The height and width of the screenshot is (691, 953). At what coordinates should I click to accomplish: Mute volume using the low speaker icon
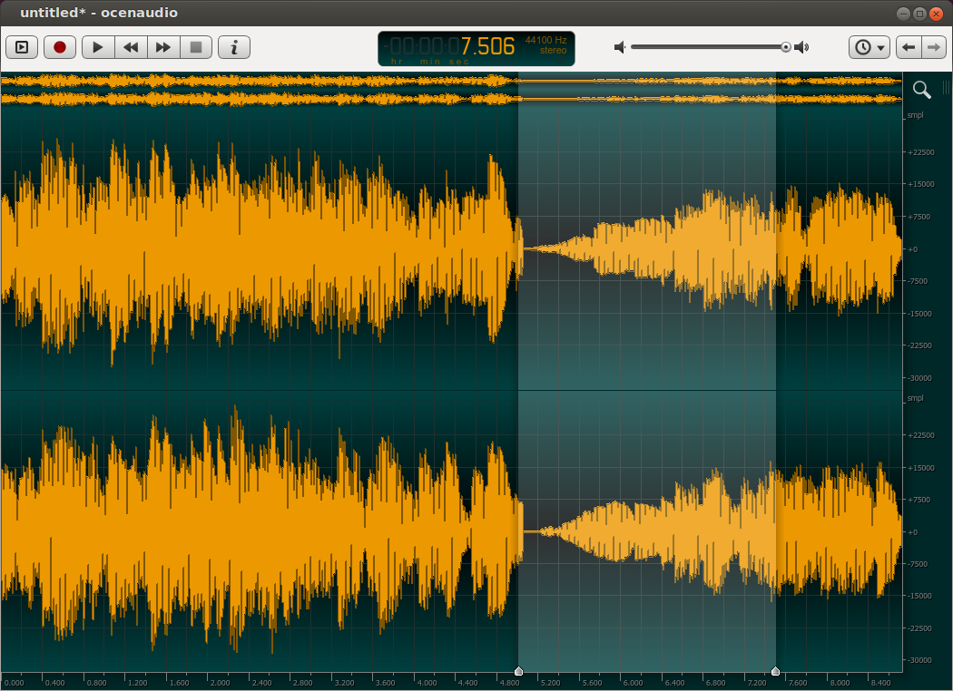tap(619, 47)
